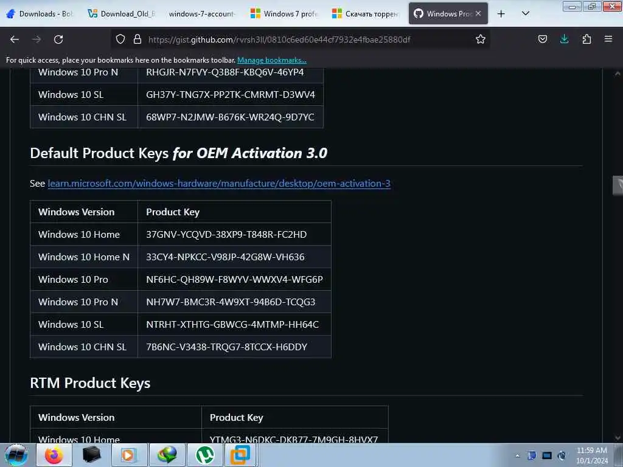Open the Manage bookmarks link

(272, 60)
